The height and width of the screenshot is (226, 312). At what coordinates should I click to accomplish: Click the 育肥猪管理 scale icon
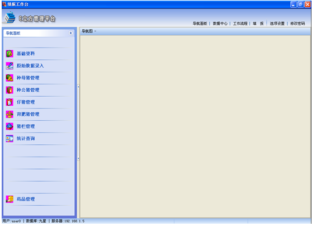click(10, 114)
